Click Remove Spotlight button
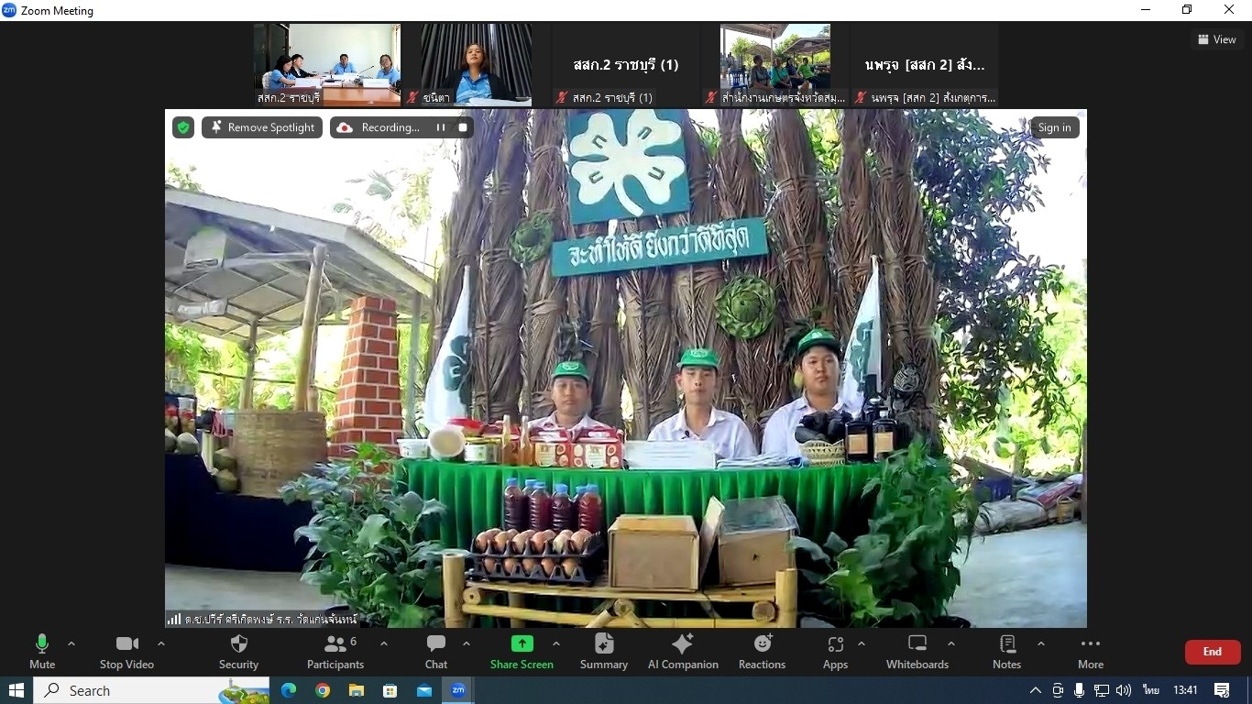 point(262,127)
